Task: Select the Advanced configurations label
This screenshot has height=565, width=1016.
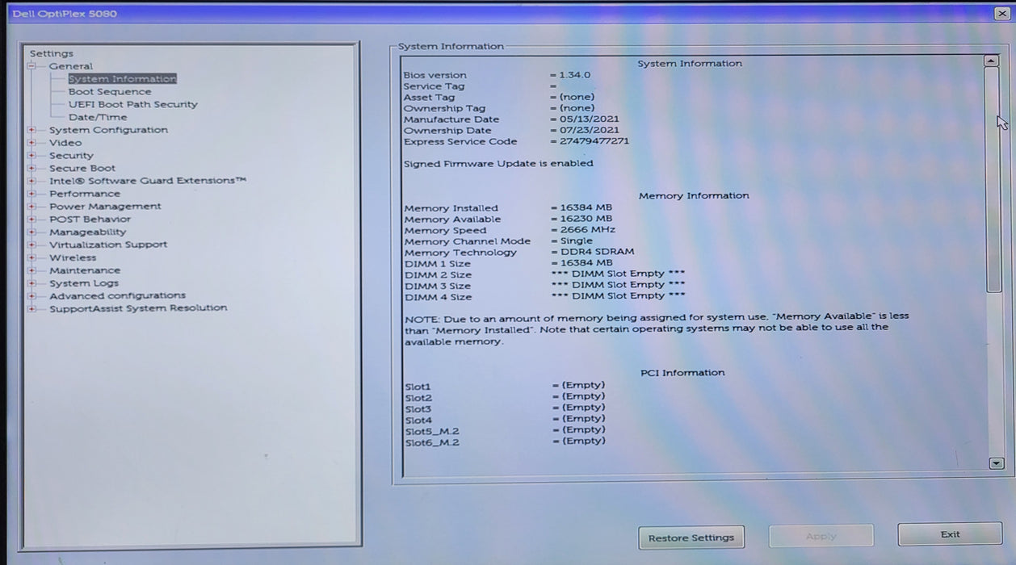Action: pyautogui.click(x=117, y=295)
